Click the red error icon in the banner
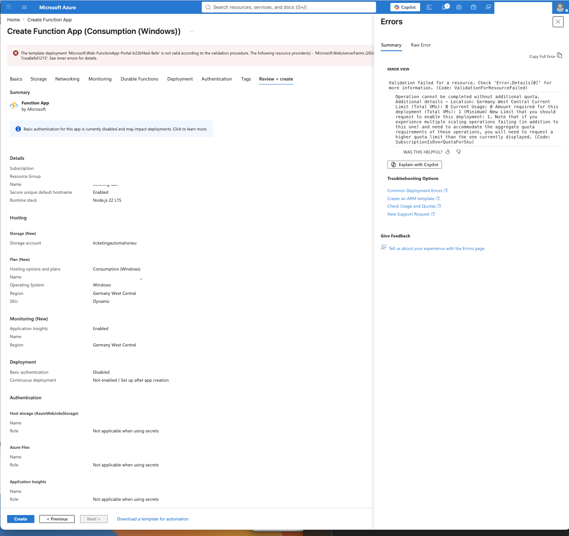569x536 pixels. [16, 53]
